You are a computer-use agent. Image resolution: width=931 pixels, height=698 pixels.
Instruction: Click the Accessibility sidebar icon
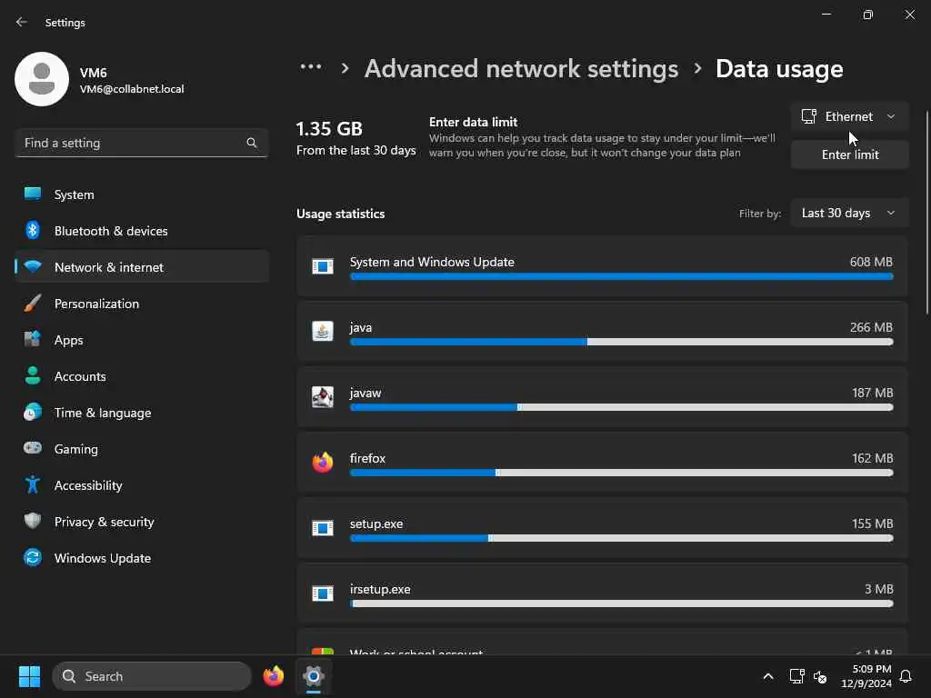click(33, 485)
